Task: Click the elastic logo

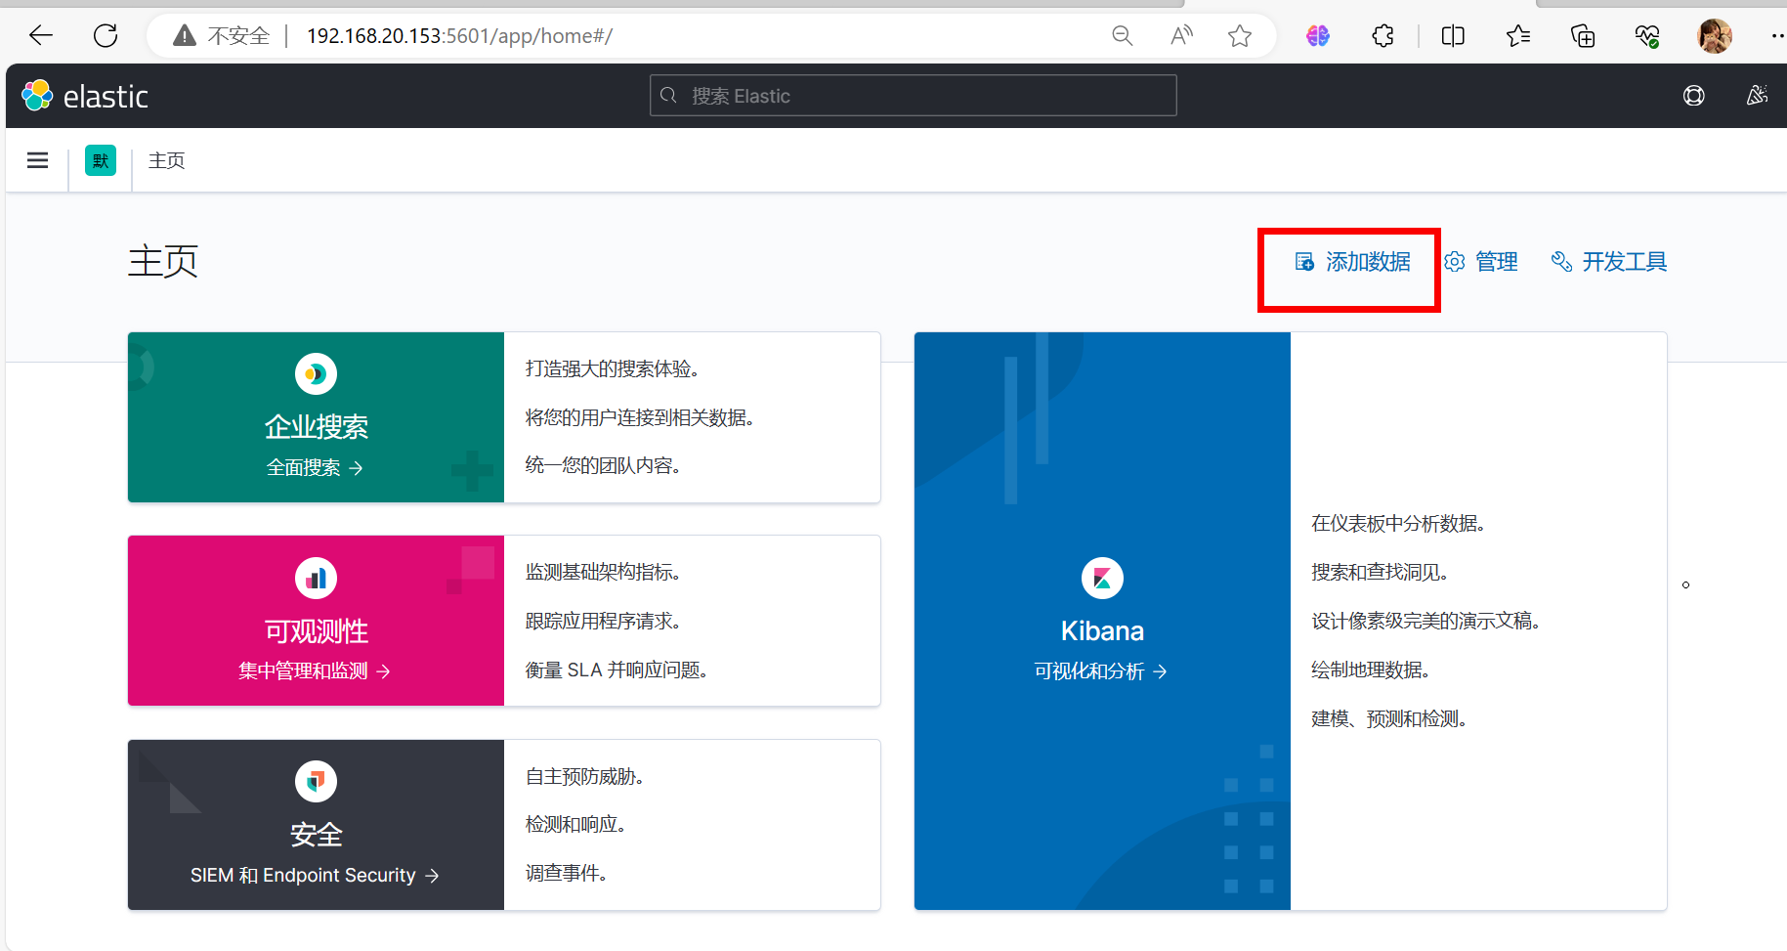Action: click(x=85, y=96)
